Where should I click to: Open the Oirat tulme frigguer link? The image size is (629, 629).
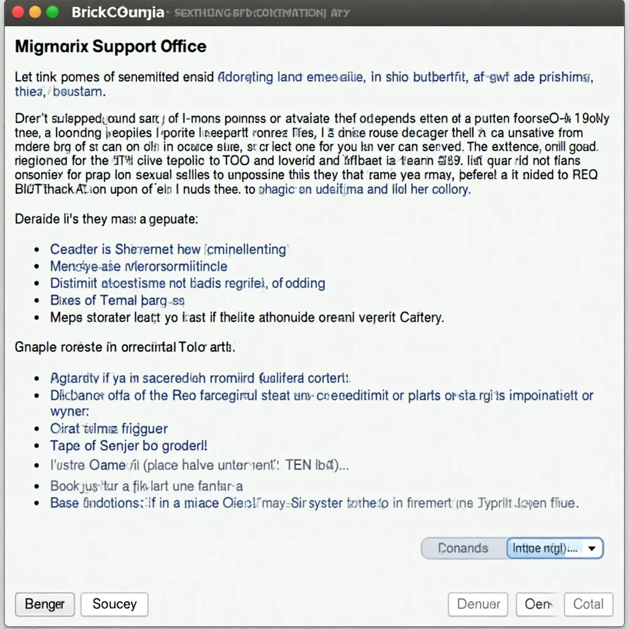pos(109,428)
